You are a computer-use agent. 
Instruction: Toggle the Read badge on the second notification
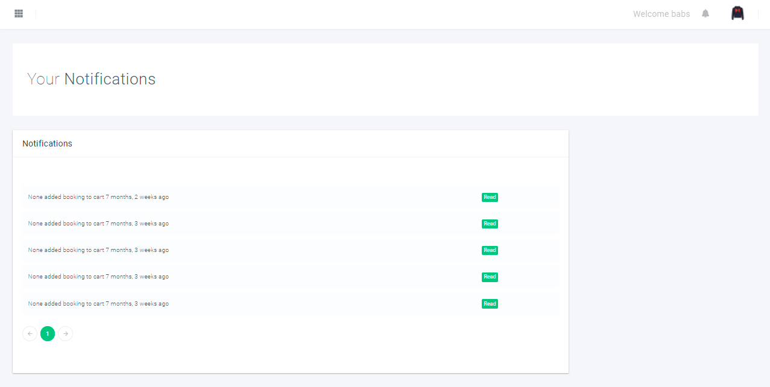(x=490, y=224)
